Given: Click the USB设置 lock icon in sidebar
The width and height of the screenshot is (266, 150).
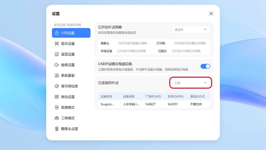Looking at the screenshot, I should 57,33.
